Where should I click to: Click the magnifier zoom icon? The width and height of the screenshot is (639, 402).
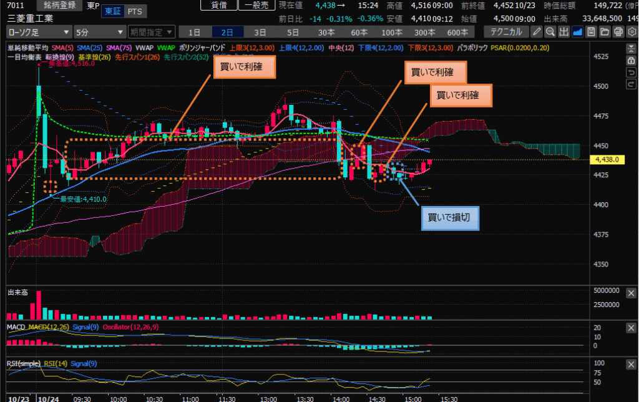point(550,31)
